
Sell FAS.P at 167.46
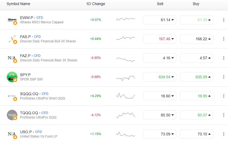tap(160, 39)
